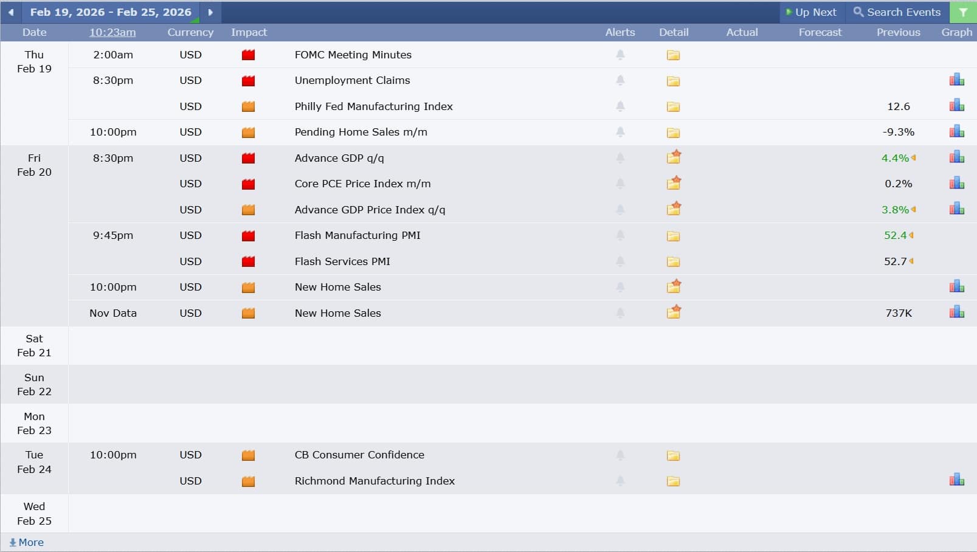Image resolution: width=977 pixels, height=552 pixels.
Task: Expand the More events link
Action: tap(27, 542)
